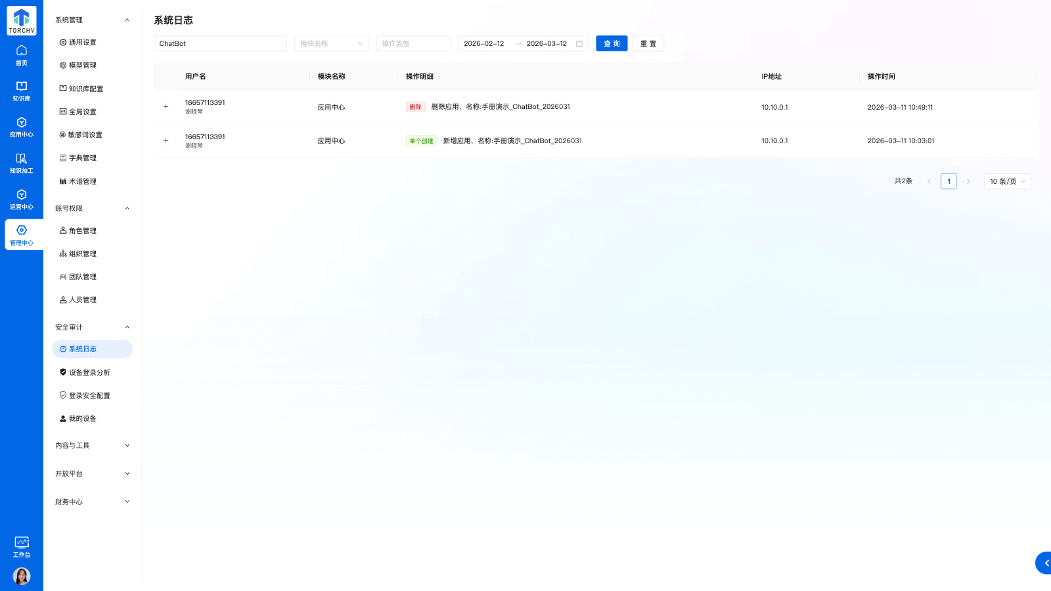Open the 模块名称 dropdown filter

tap(331, 44)
